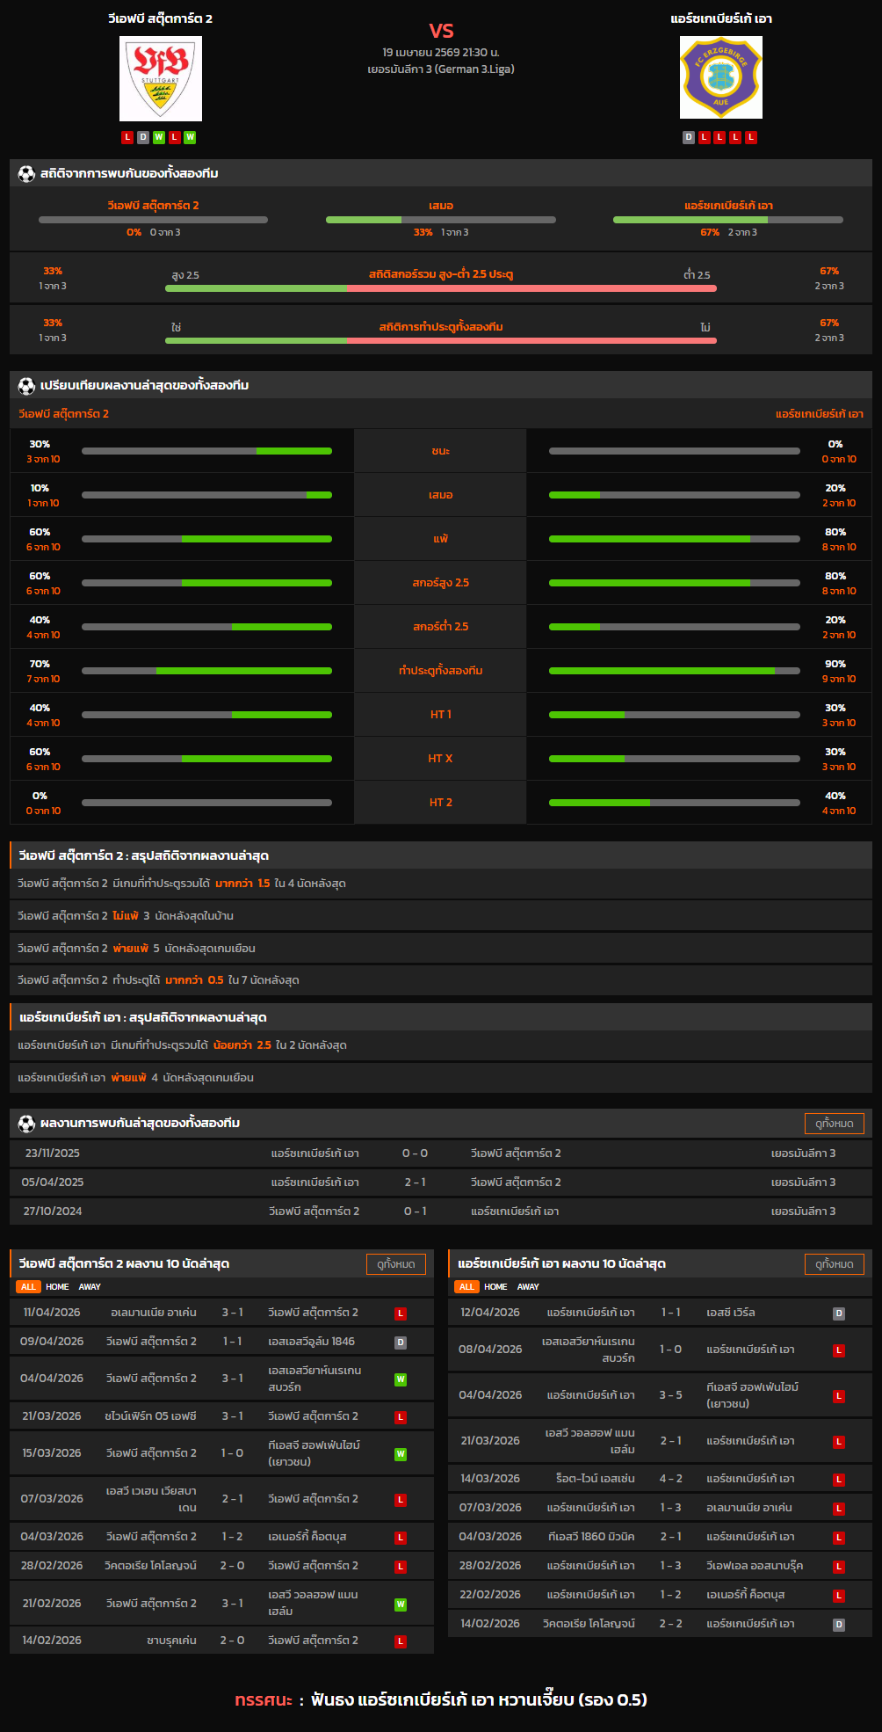
Task: Click soccer ball icon beside head-to-head stats header
Action: tap(26, 174)
